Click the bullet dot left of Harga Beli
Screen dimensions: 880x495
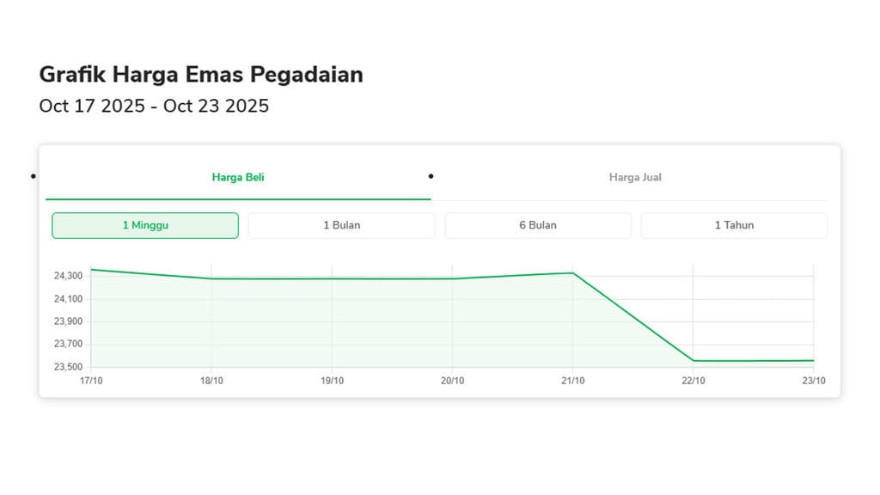click(x=33, y=176)
